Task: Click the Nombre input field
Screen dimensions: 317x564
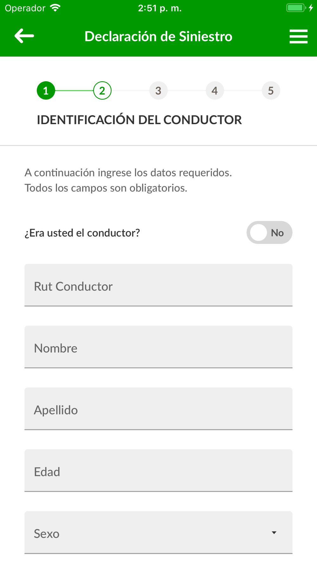Action: [158, 347]
